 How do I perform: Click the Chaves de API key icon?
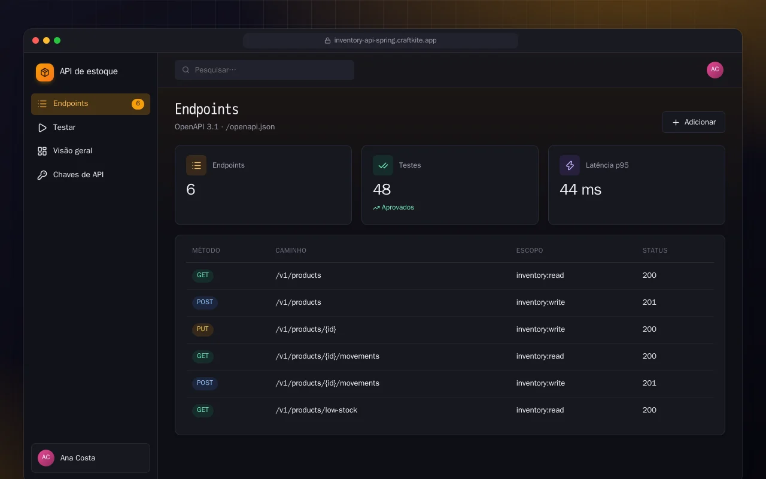coord(42,175)
